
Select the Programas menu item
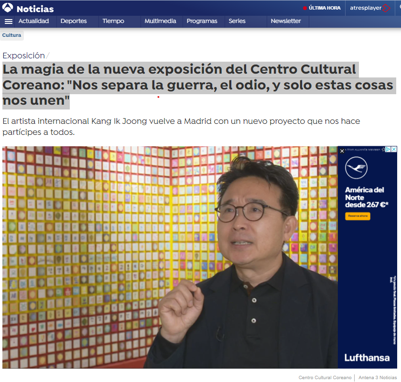click(x=202, y=21)
